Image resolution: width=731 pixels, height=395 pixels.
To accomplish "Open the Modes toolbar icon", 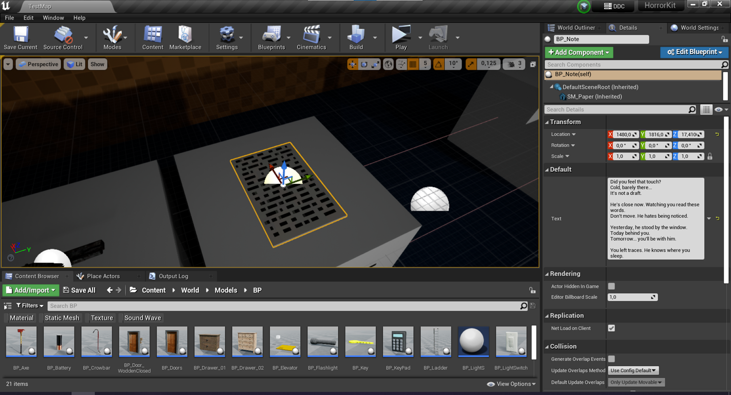I will (x=112, y=38).
